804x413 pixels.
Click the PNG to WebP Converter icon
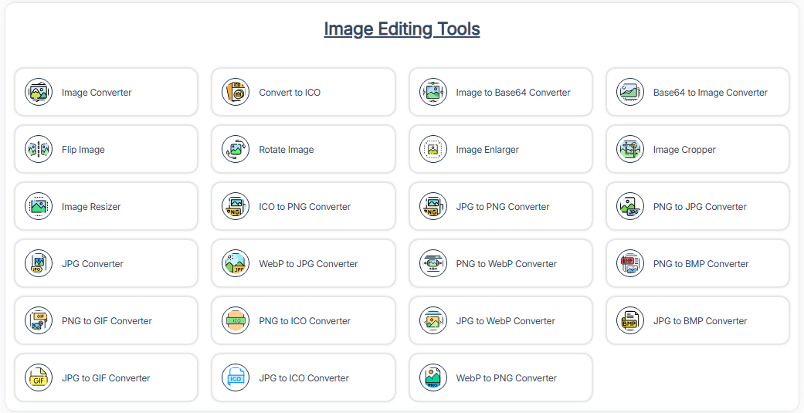pos(433,263)
